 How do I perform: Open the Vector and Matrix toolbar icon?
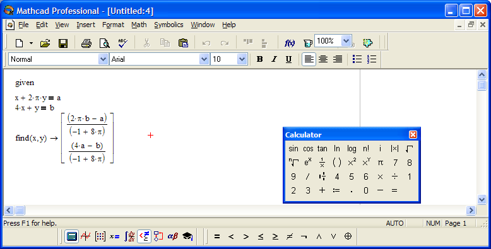pos(100,236)
